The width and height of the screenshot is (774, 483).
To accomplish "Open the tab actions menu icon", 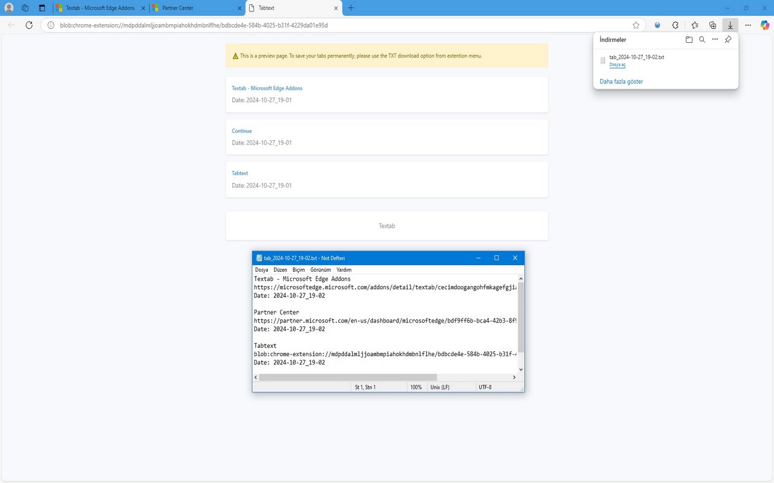I will (42, 8).
